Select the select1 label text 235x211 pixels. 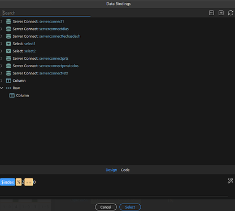[x=30, y=43]
